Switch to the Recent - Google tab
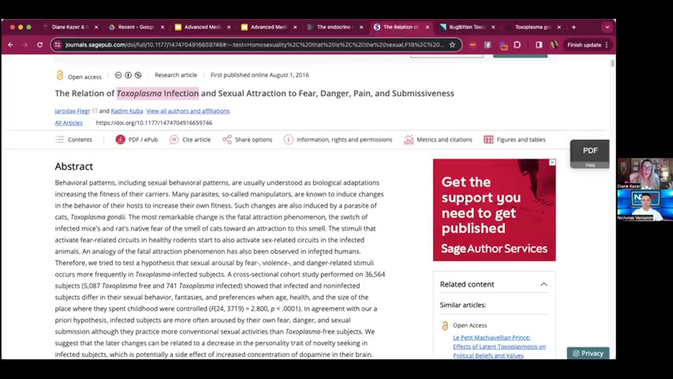Screen dimensions: 673x379 [136, 27]
